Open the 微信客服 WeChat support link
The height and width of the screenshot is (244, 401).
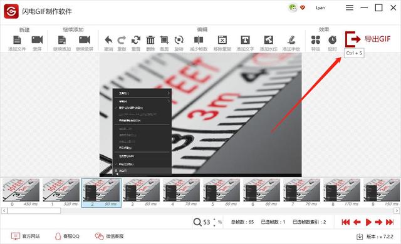coord(109,236)
